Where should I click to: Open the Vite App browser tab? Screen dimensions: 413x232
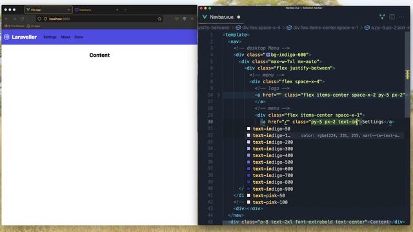click(x=48, y=10)
